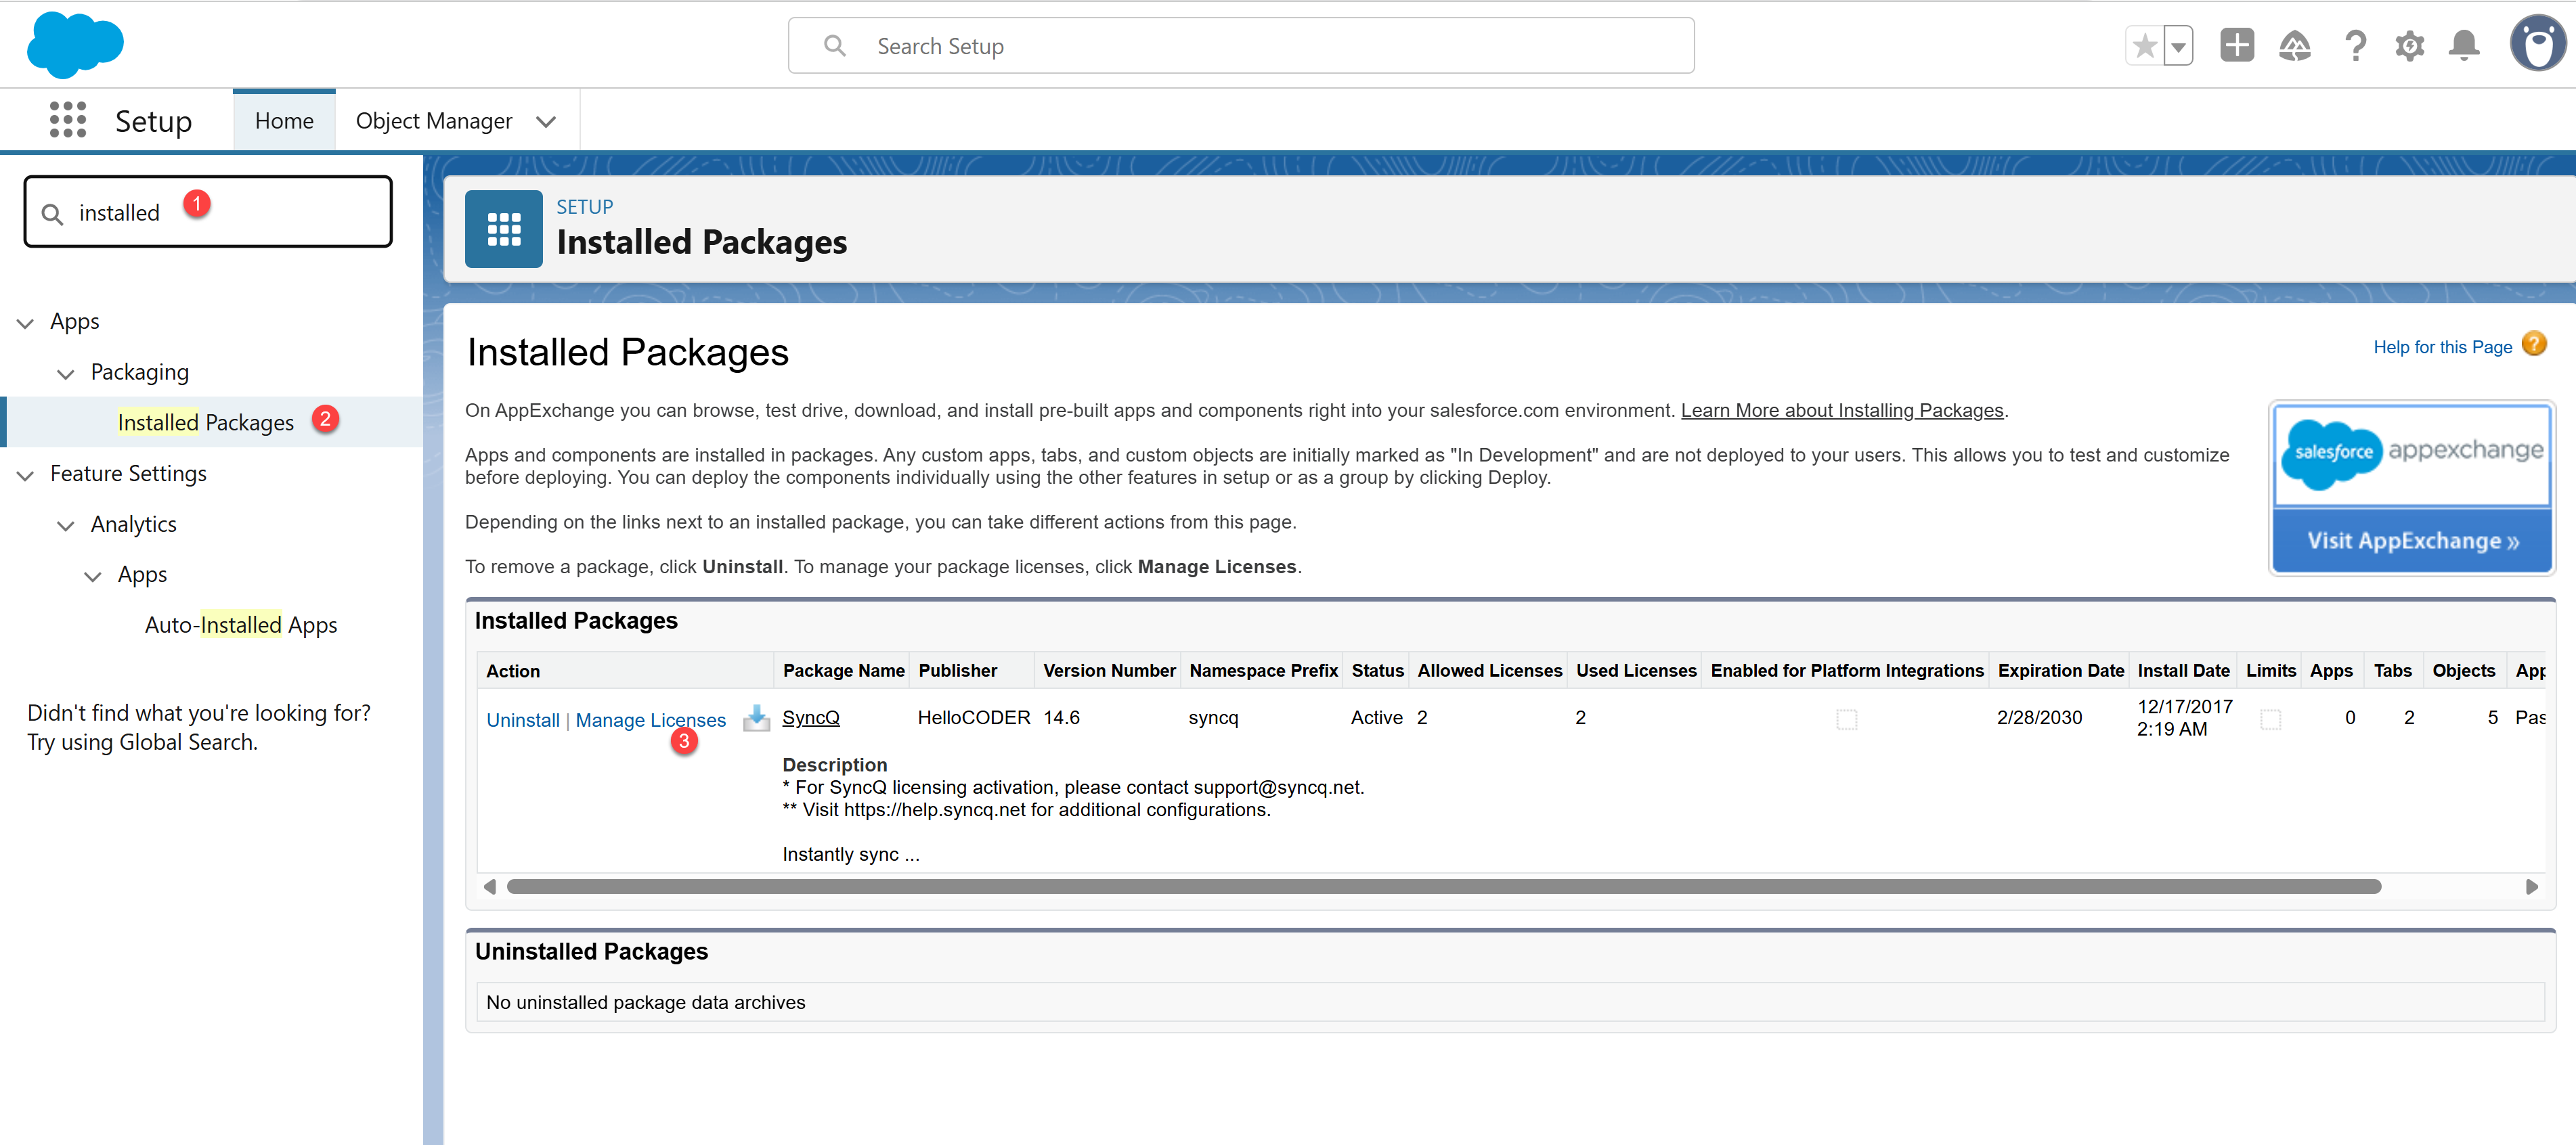Open the SyncQ package name link
The width and height of the screenshot is (2576, 1145).
(x=811, y=717)
